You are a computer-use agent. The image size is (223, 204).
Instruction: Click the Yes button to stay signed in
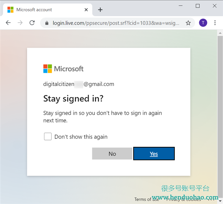pyautogui.click(x=154, y=153)
